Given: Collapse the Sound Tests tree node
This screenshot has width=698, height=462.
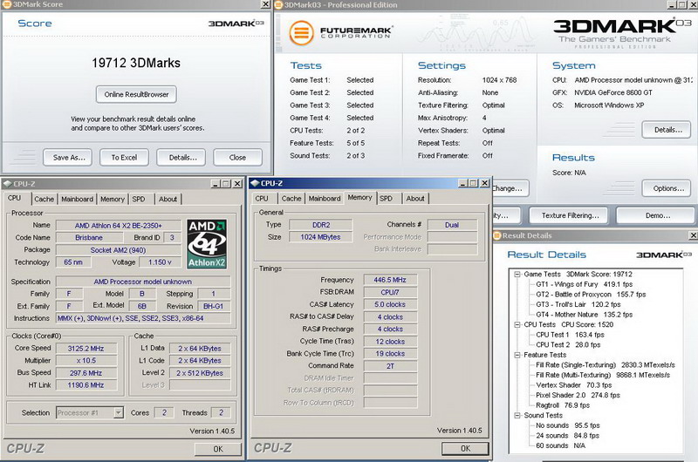Looking at the screenshot, I should 517,415.
